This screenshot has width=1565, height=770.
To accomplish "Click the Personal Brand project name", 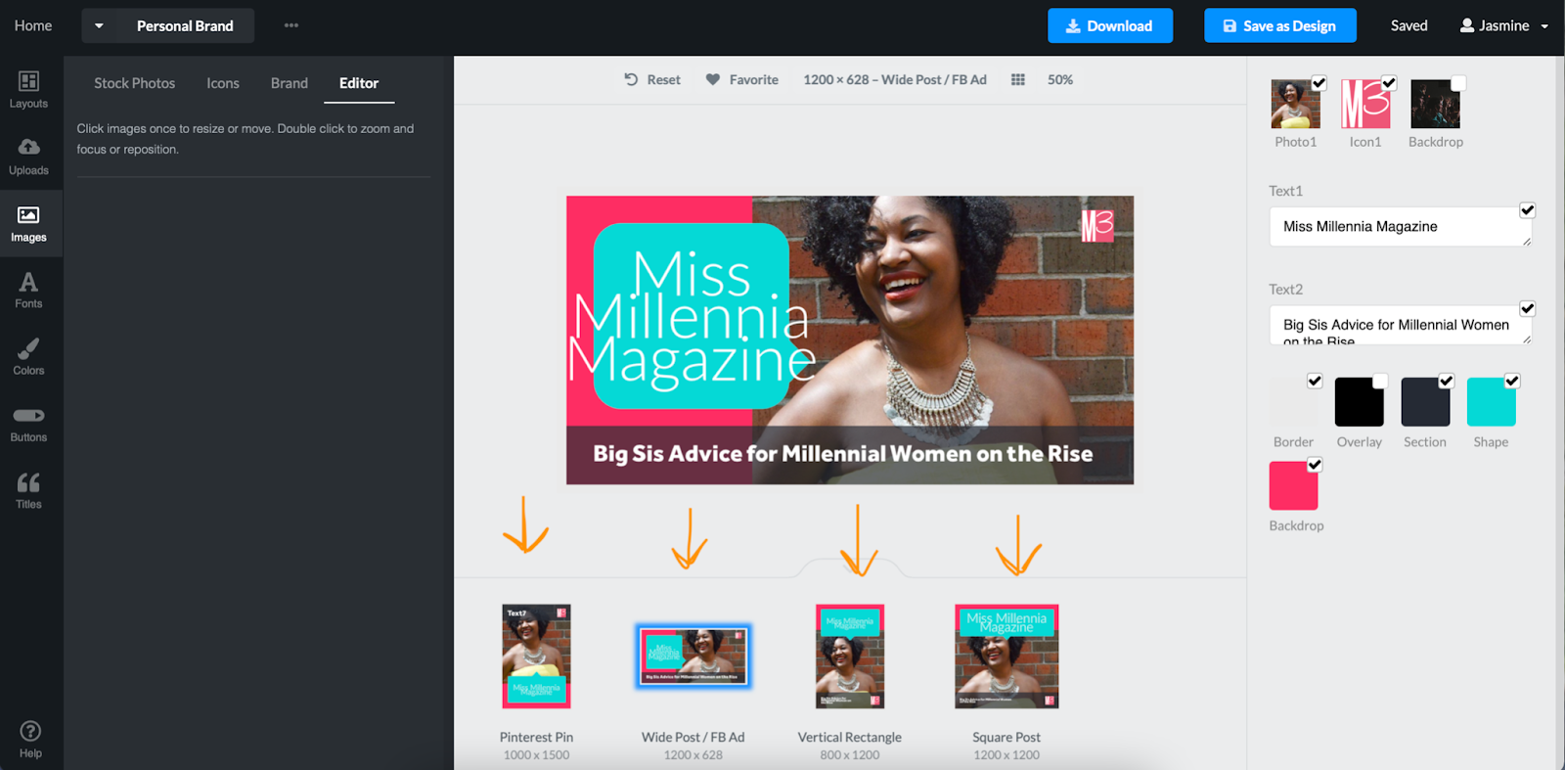I will (185, 25).
